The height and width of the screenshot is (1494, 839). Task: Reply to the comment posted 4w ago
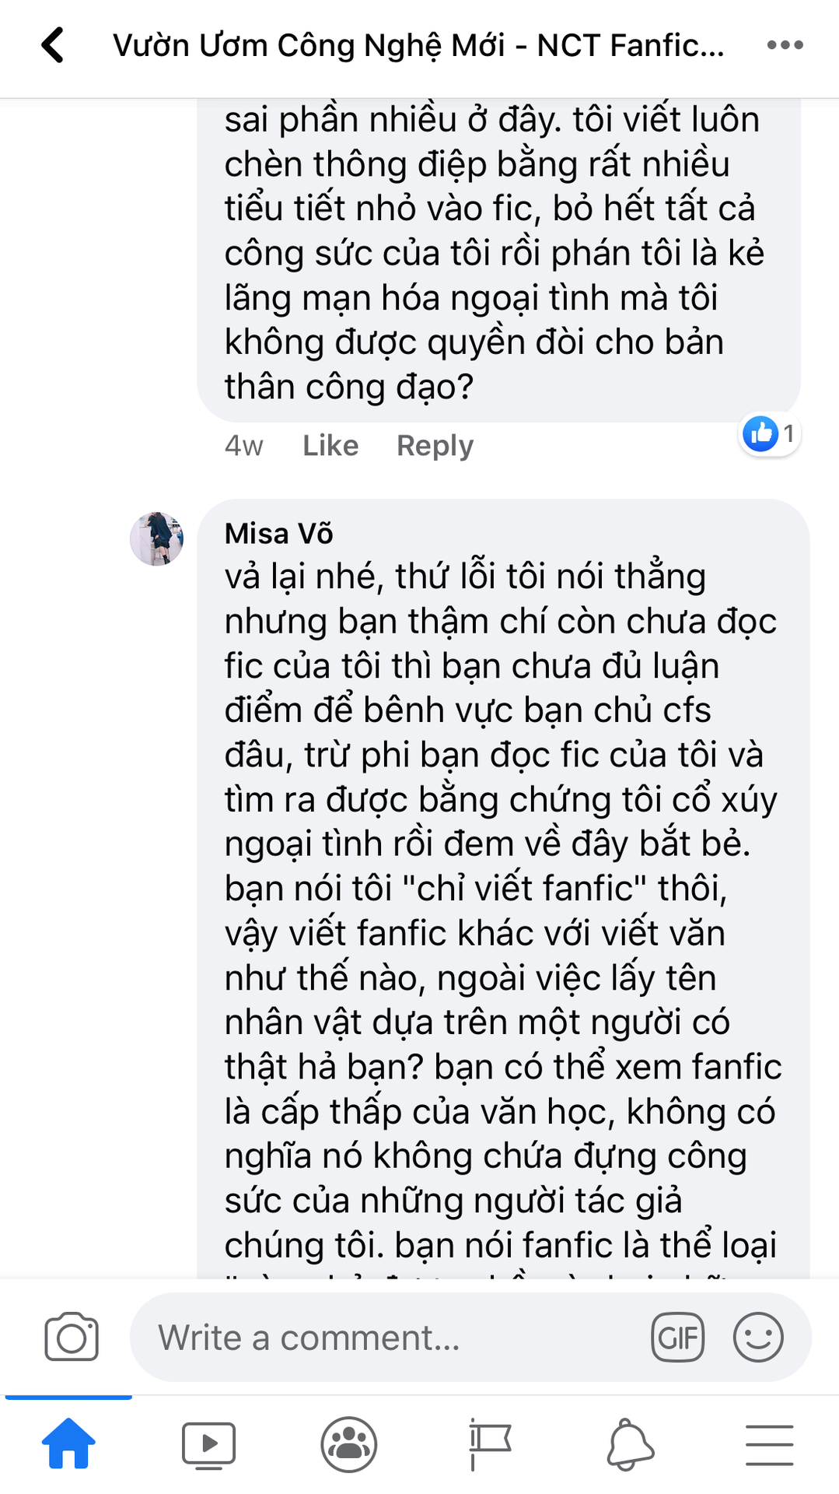(x=435, y=446)
